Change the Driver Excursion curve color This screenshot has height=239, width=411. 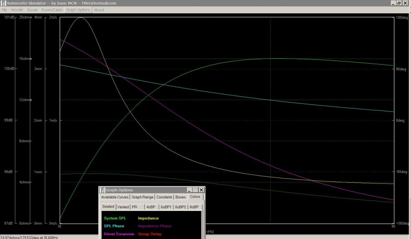pos(119,234)
